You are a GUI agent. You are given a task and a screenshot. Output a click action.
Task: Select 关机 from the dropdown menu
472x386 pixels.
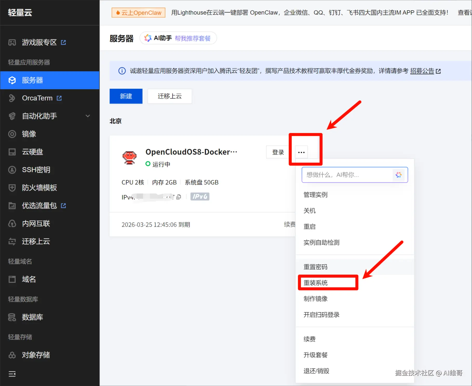click(355, 211)
